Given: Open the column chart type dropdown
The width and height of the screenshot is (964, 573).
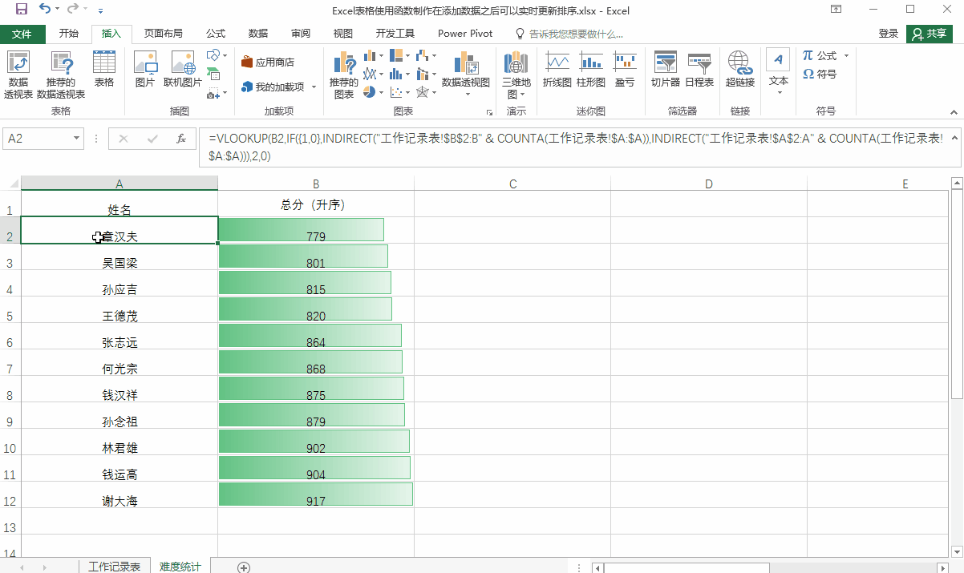Looking at the screenshot, I should click(x=372, y=55).
